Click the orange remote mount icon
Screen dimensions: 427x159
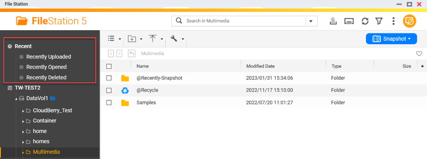(409, 21)
